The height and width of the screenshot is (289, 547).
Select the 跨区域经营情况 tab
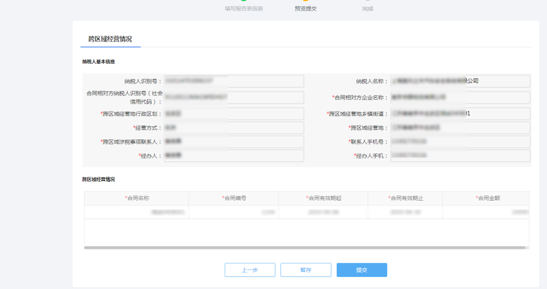coord(111,39)
